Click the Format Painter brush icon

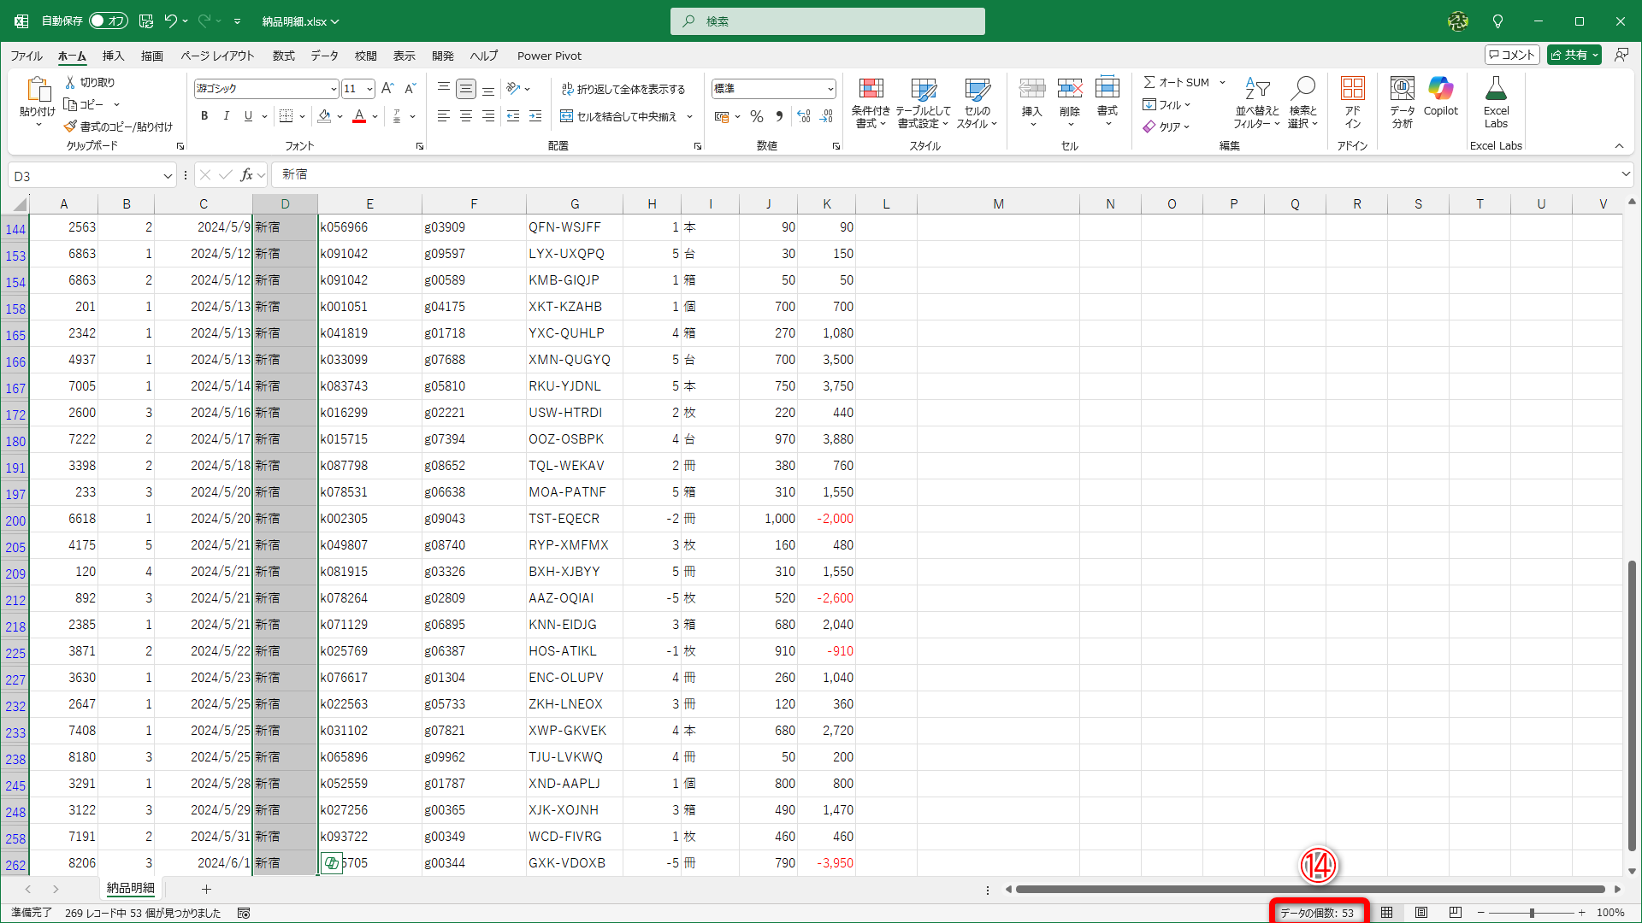click(70, 126)
